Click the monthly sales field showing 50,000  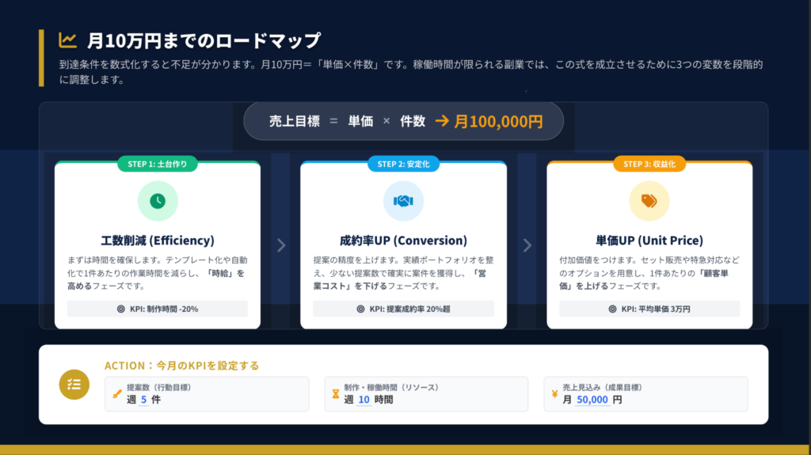click(592, 400)
